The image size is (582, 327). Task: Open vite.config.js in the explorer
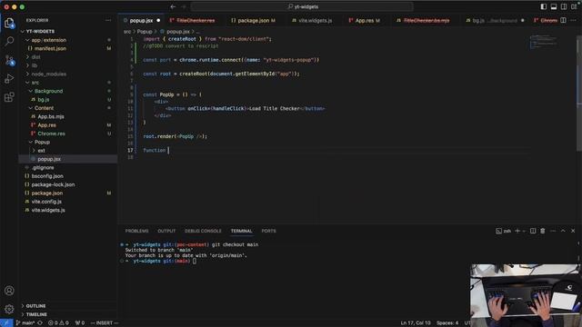pos(46,202)
